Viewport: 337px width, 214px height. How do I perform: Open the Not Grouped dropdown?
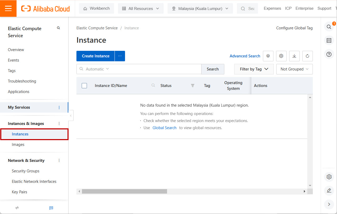pos(294,69)
